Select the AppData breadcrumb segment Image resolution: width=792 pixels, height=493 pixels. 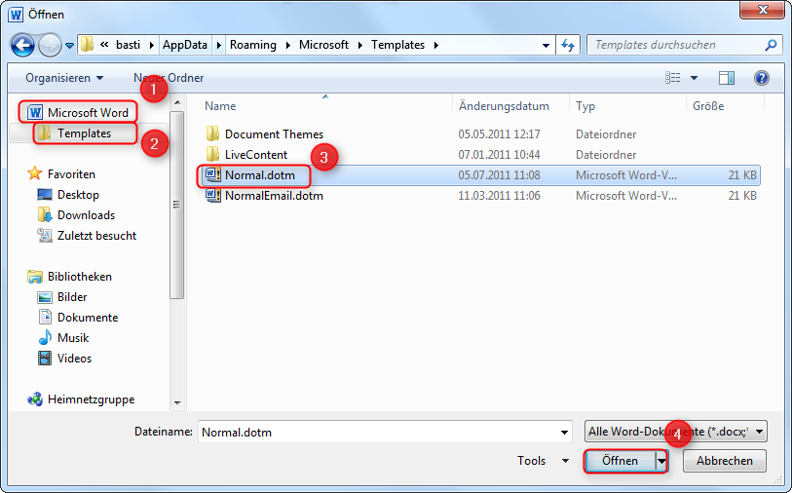pyautogui.click(x=185, y=45)
